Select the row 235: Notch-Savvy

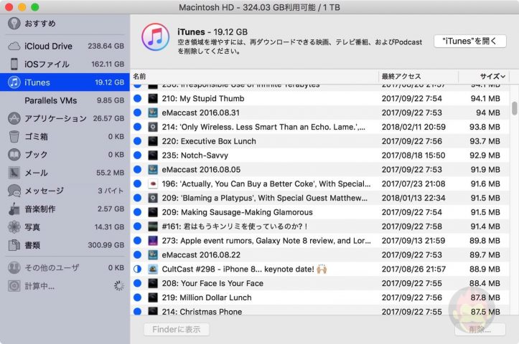coord(319,156)
